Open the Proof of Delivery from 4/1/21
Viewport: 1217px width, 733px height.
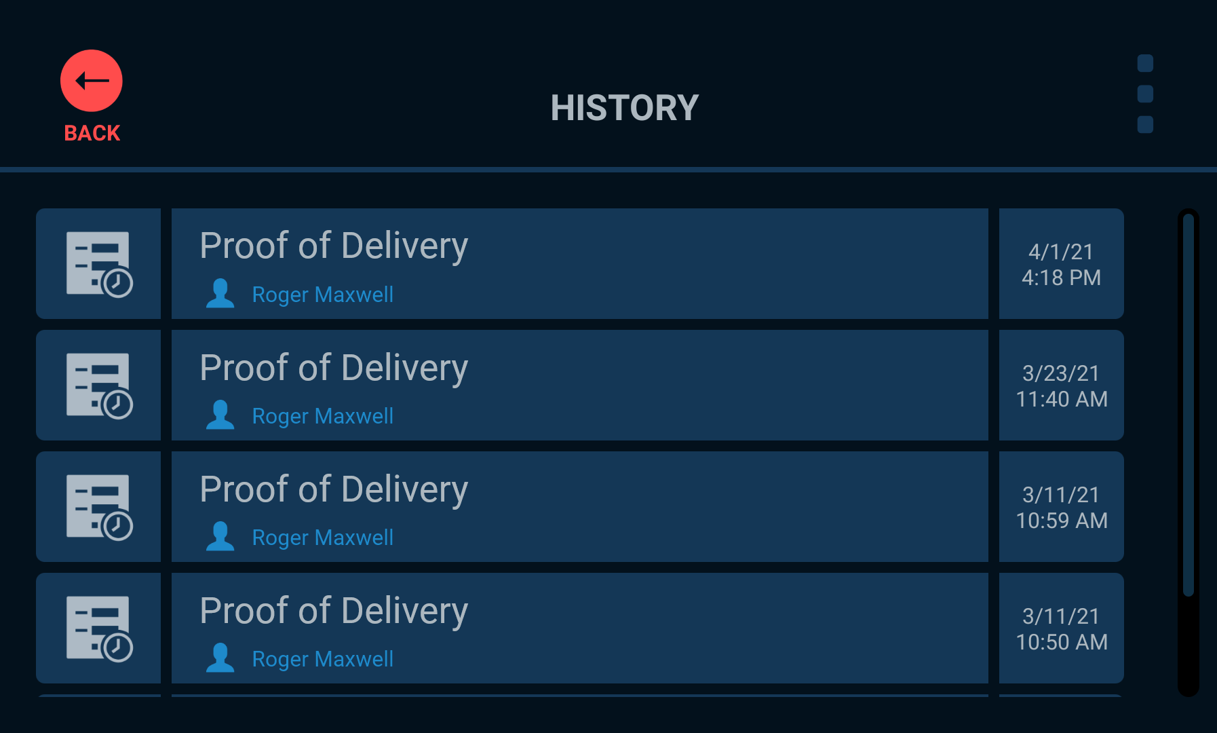(x=580, y=263)
